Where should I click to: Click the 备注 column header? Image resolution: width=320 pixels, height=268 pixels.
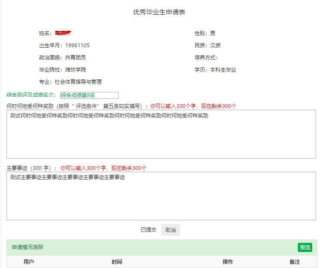point(294,262)
